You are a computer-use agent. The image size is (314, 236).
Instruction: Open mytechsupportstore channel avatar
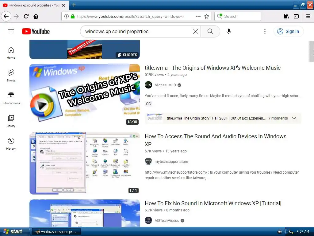[148, 161]
